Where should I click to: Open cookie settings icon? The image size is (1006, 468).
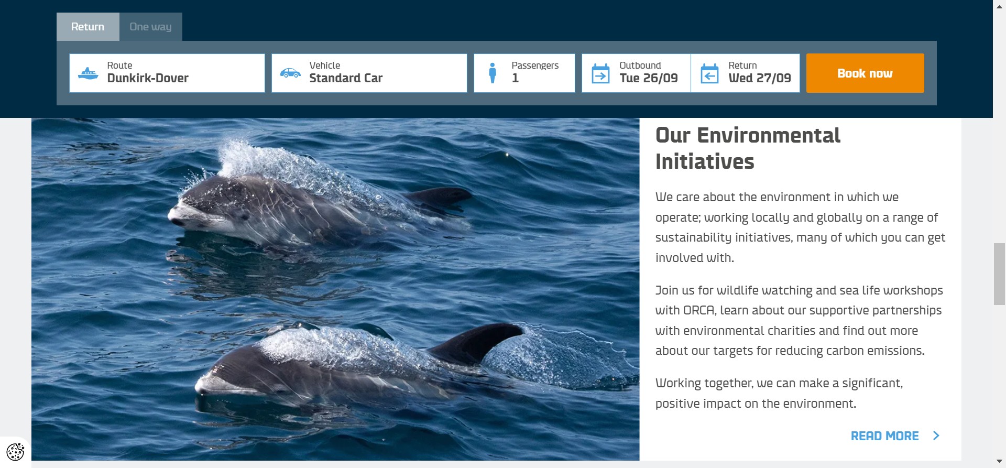click(x=15, y=451)
